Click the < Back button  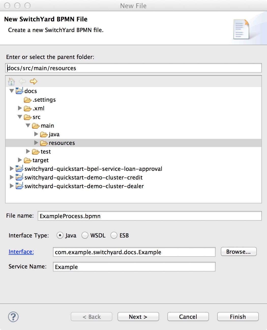tap(92, 317)
